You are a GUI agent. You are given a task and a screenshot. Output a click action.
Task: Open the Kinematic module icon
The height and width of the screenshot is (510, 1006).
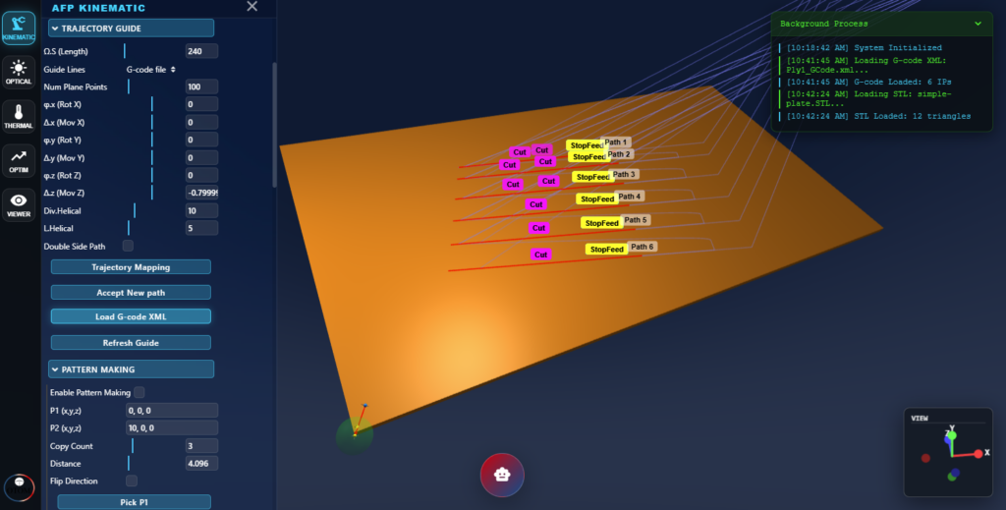coord(19,25)
